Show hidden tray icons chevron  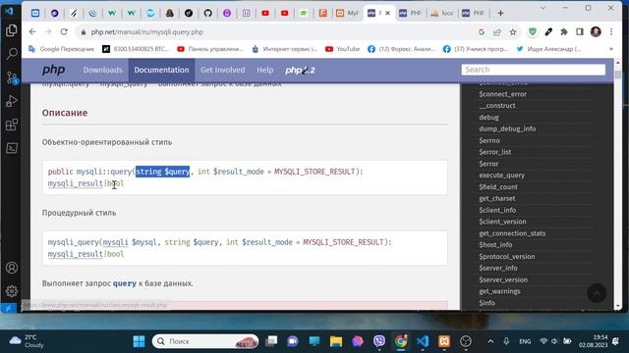[x=490, y=341]
